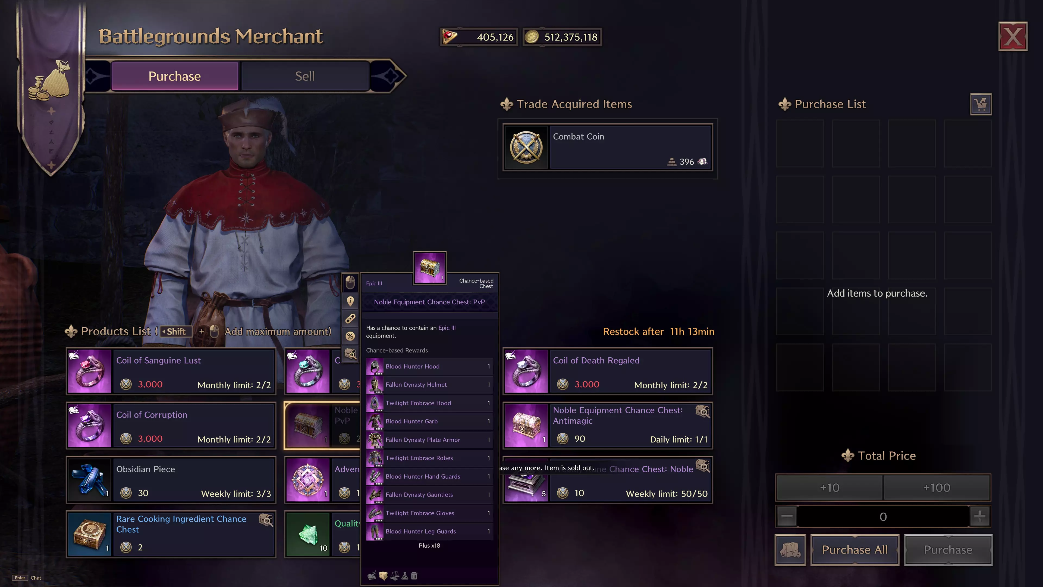The width and height of the screenshot is (1043, 587).
Task: Switch to the Sell tab
Action: (305, 76)
